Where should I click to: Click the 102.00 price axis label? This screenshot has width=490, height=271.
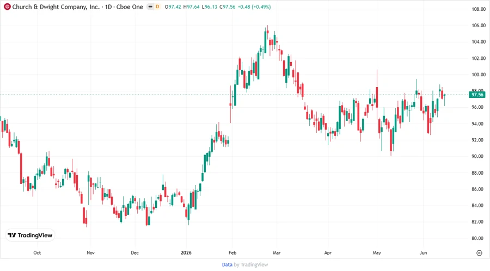[x=479, y=58]
